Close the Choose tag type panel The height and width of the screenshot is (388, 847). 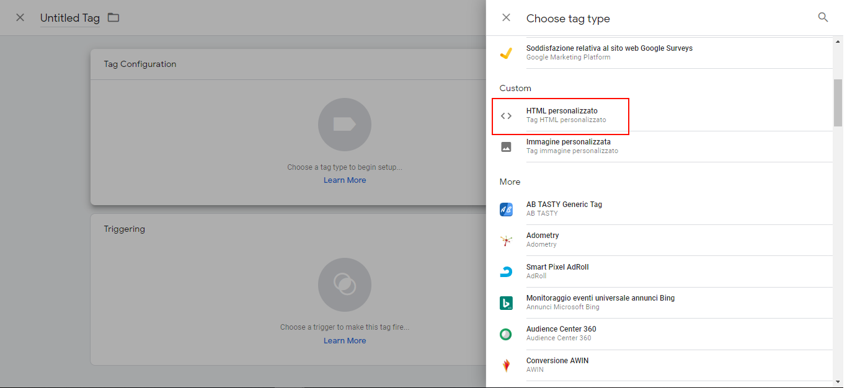point(506,17)
